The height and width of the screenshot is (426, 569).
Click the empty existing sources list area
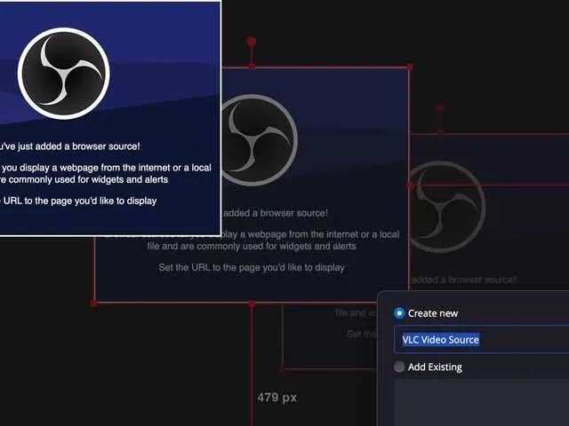coord(482,402)
